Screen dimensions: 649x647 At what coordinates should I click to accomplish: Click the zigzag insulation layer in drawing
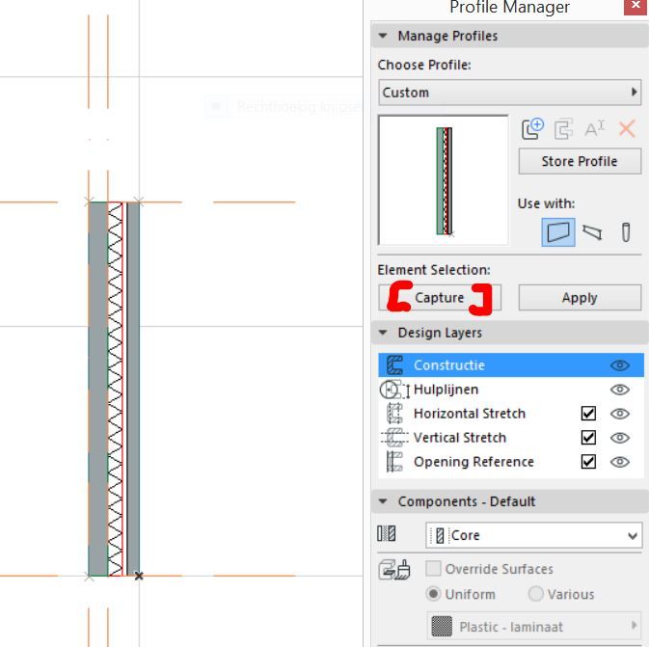click(x=115, y=390)
